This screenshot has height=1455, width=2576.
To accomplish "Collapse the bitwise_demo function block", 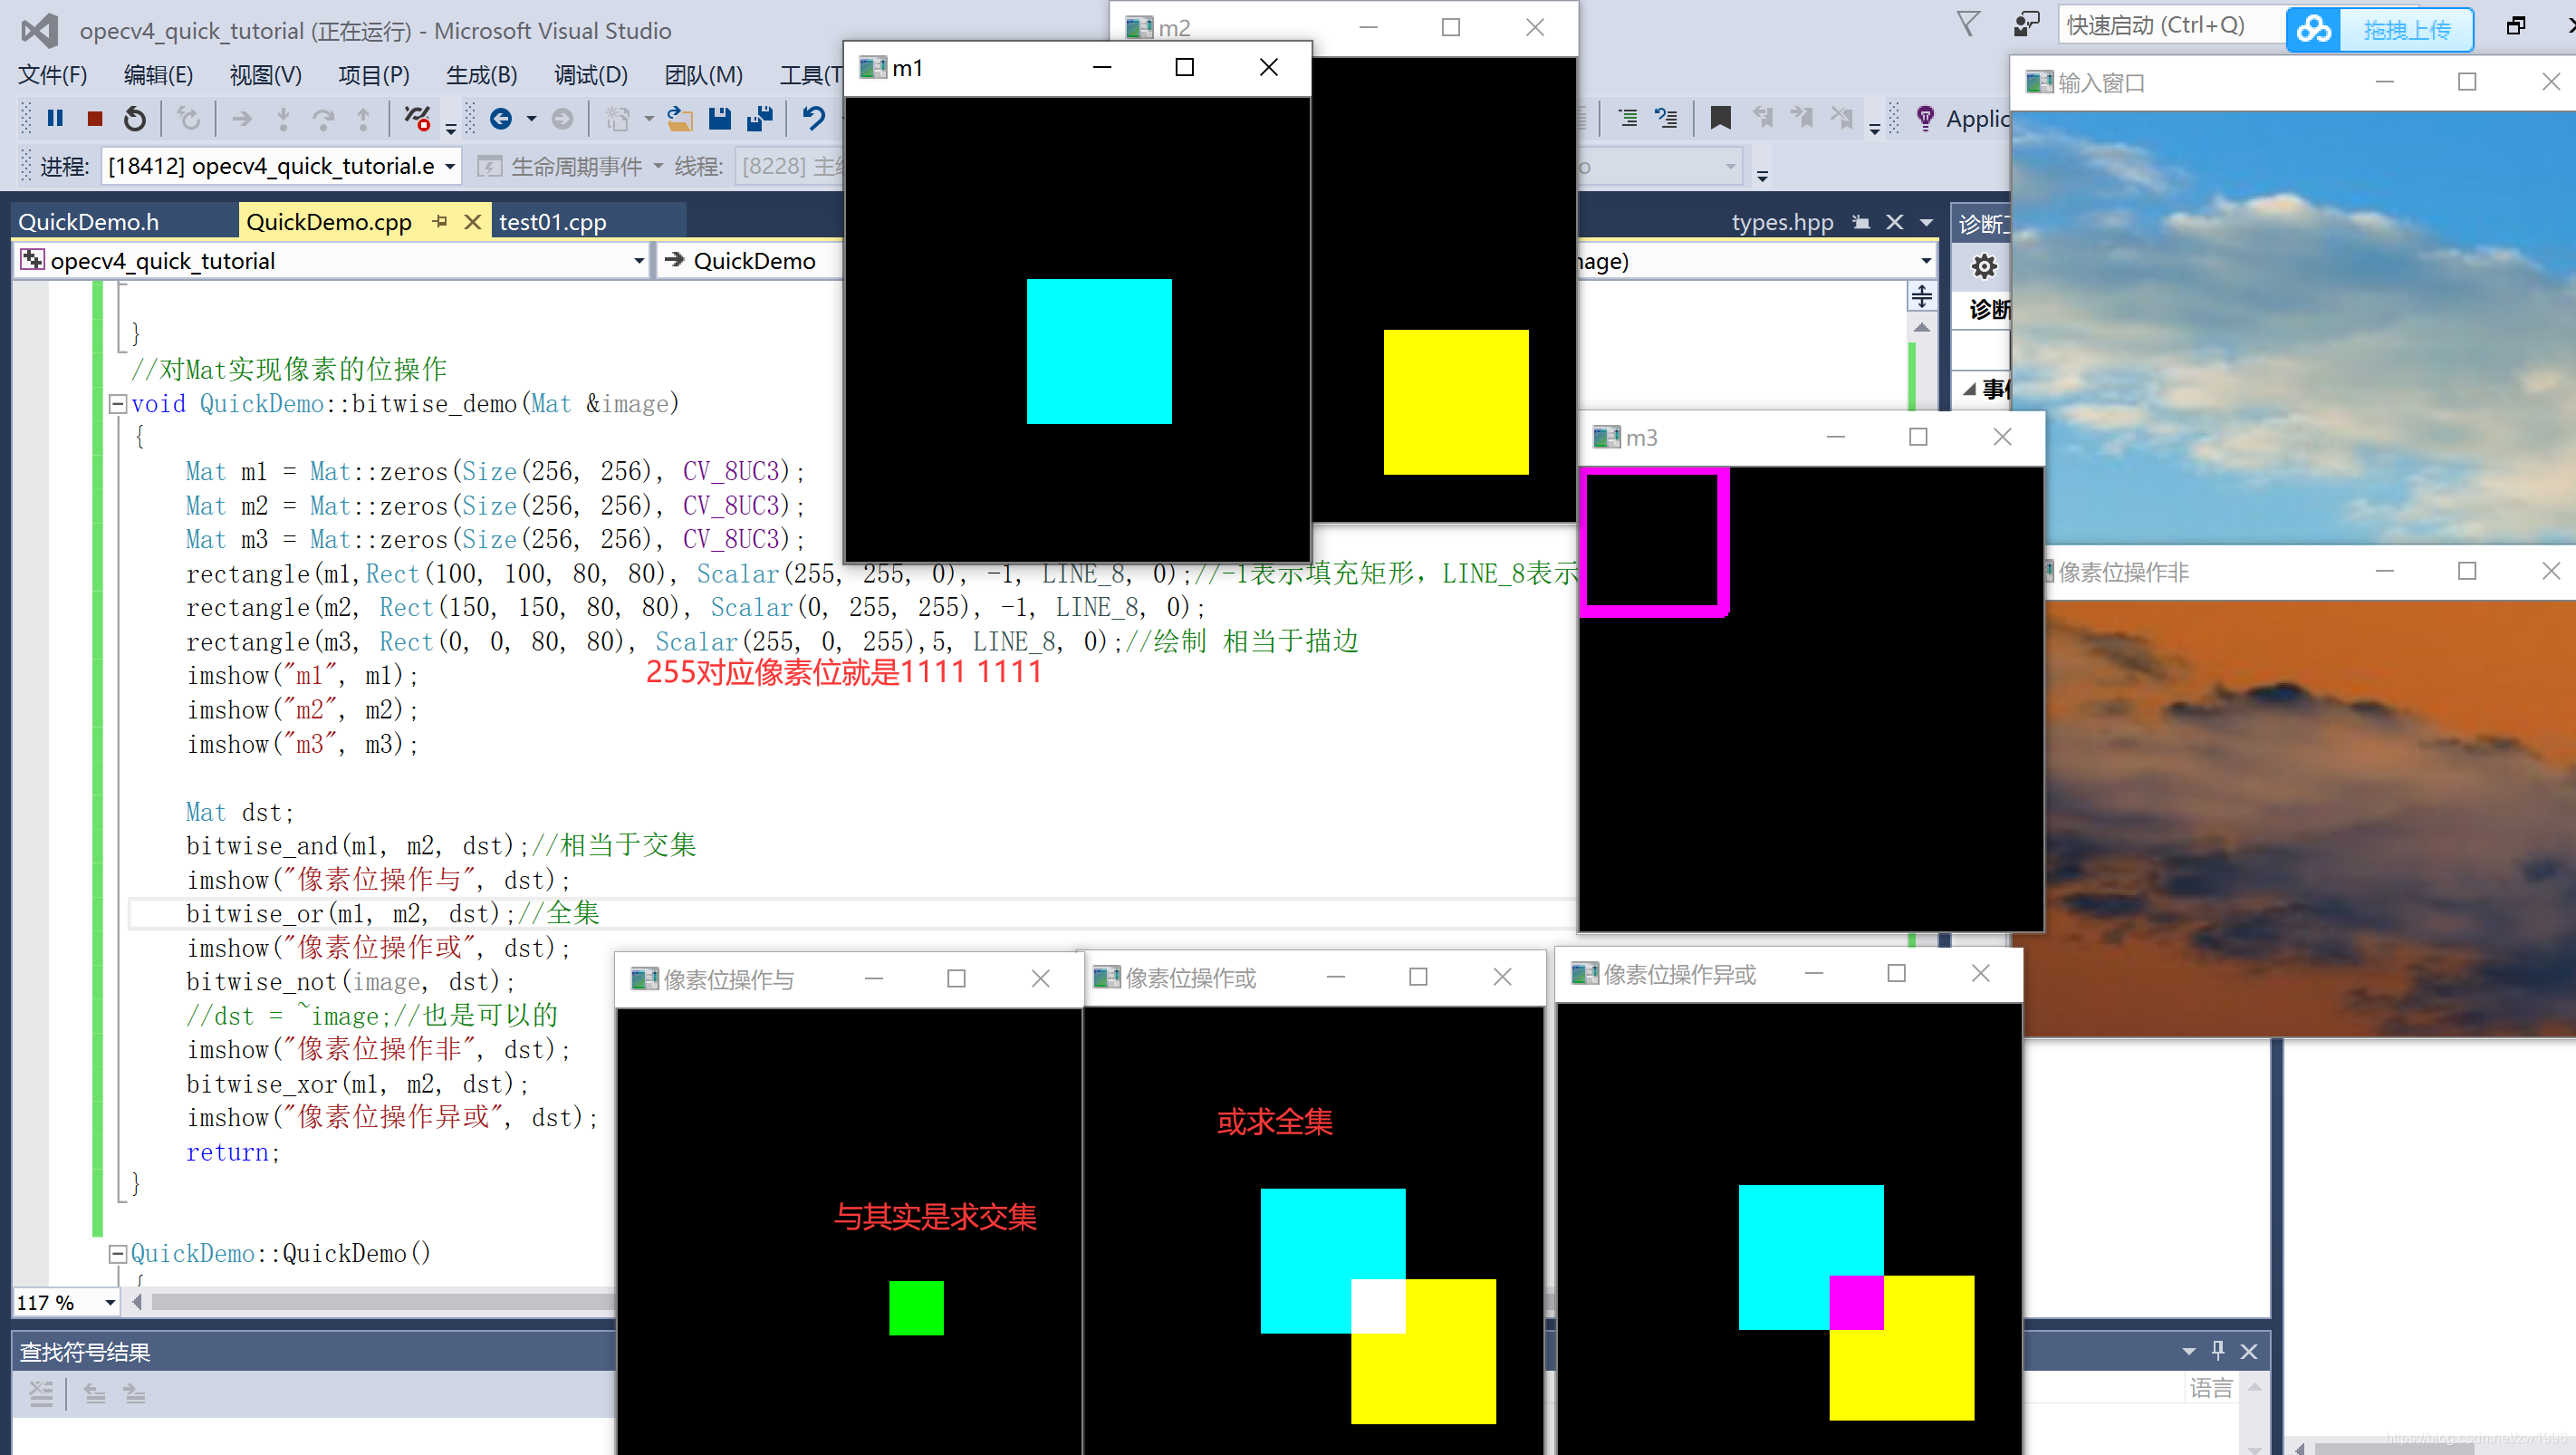I will [x=117, y=404].
